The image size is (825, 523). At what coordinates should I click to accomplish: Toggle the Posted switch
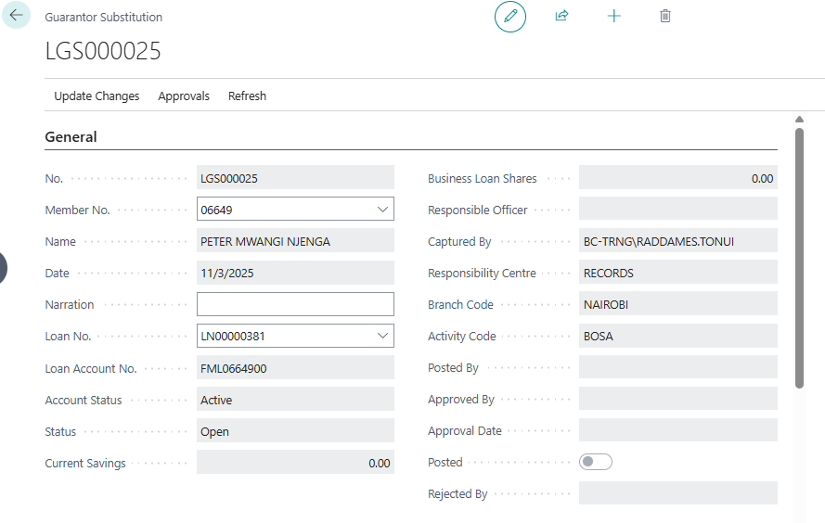click(x=595, y=462)
